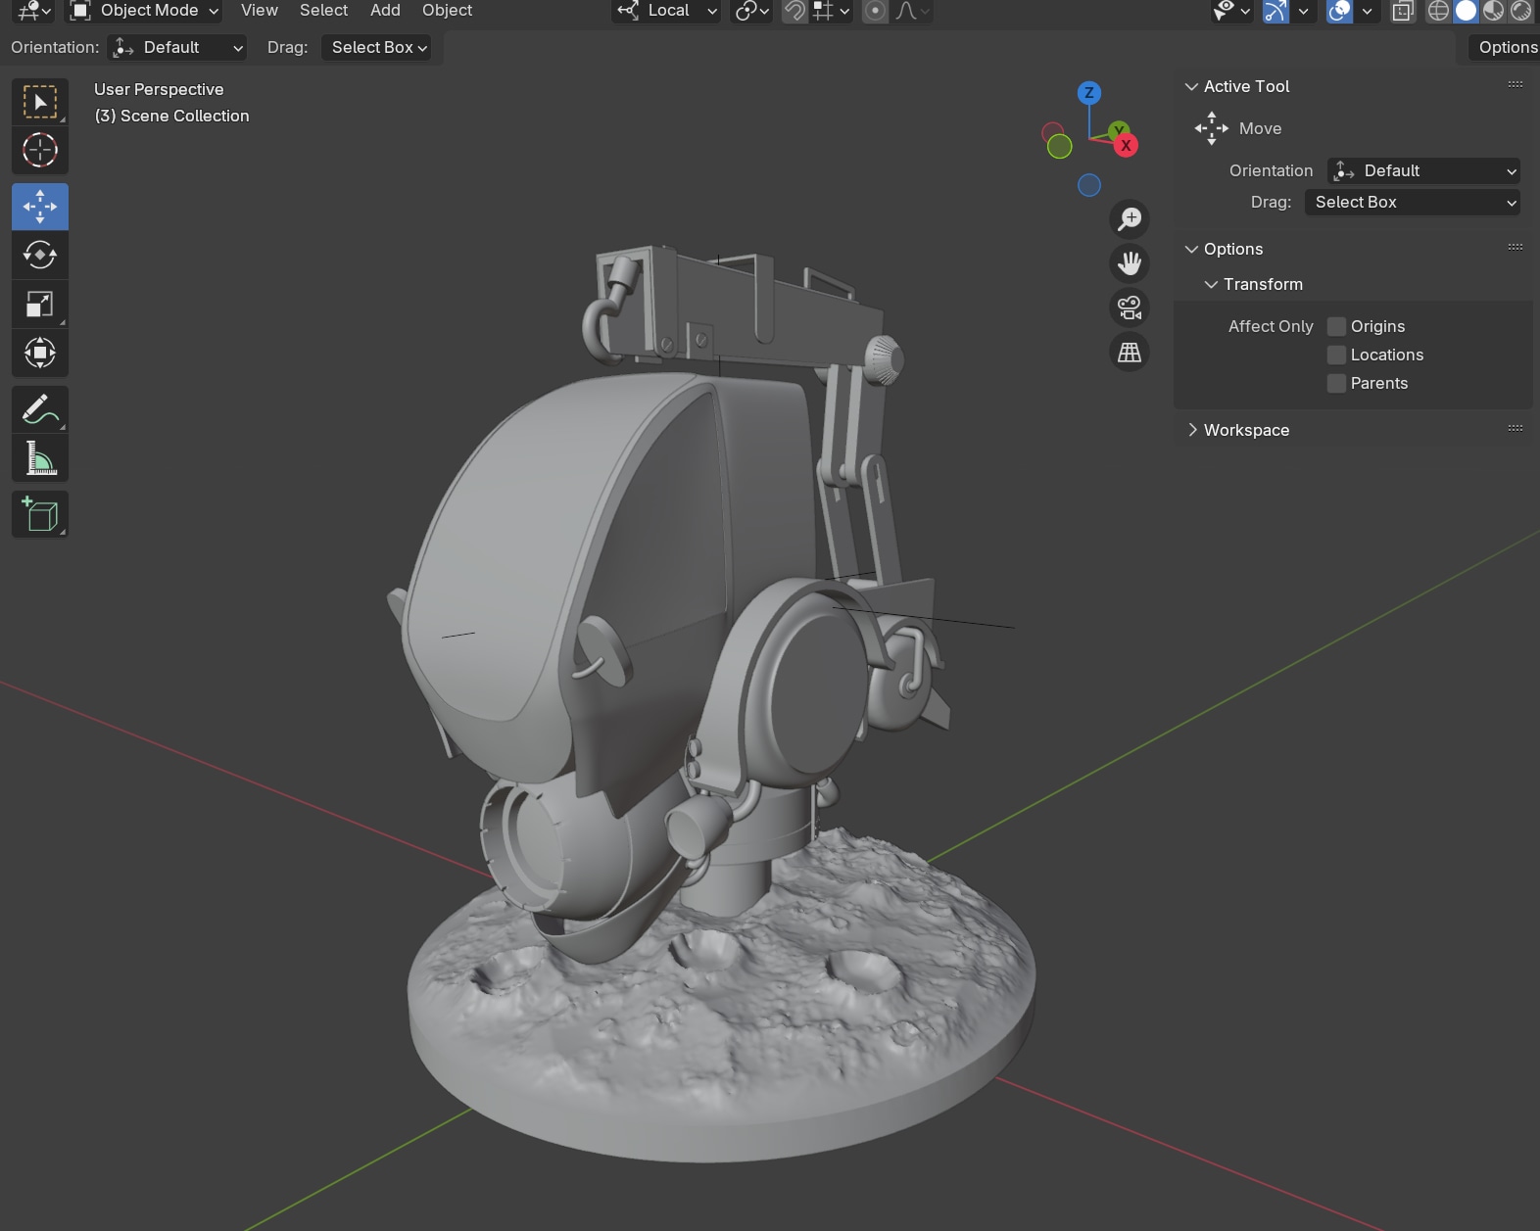
Task: Click the yellow-green negative axis gizmo circle
Action: click(1059, 147)
